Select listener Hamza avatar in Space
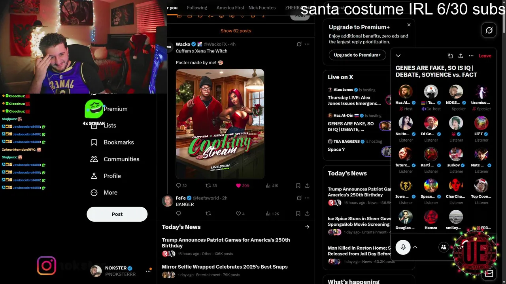This screenshot has height=284, width=506. point(431,217)
